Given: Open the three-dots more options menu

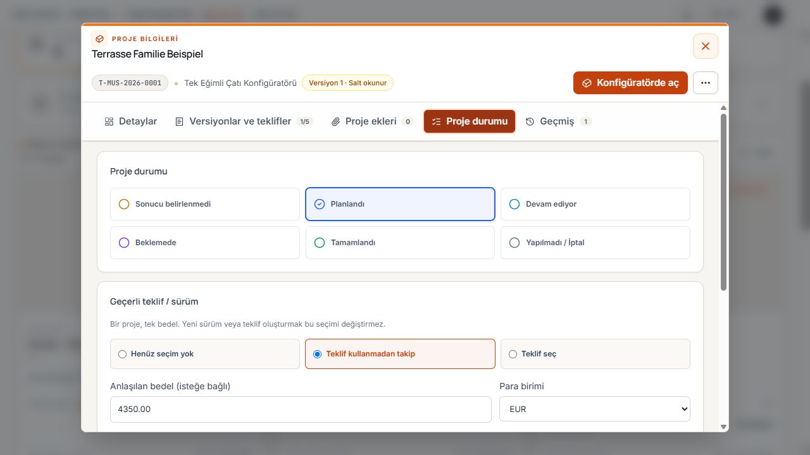Looking at the screenshot, I should (x=706, y=83).
